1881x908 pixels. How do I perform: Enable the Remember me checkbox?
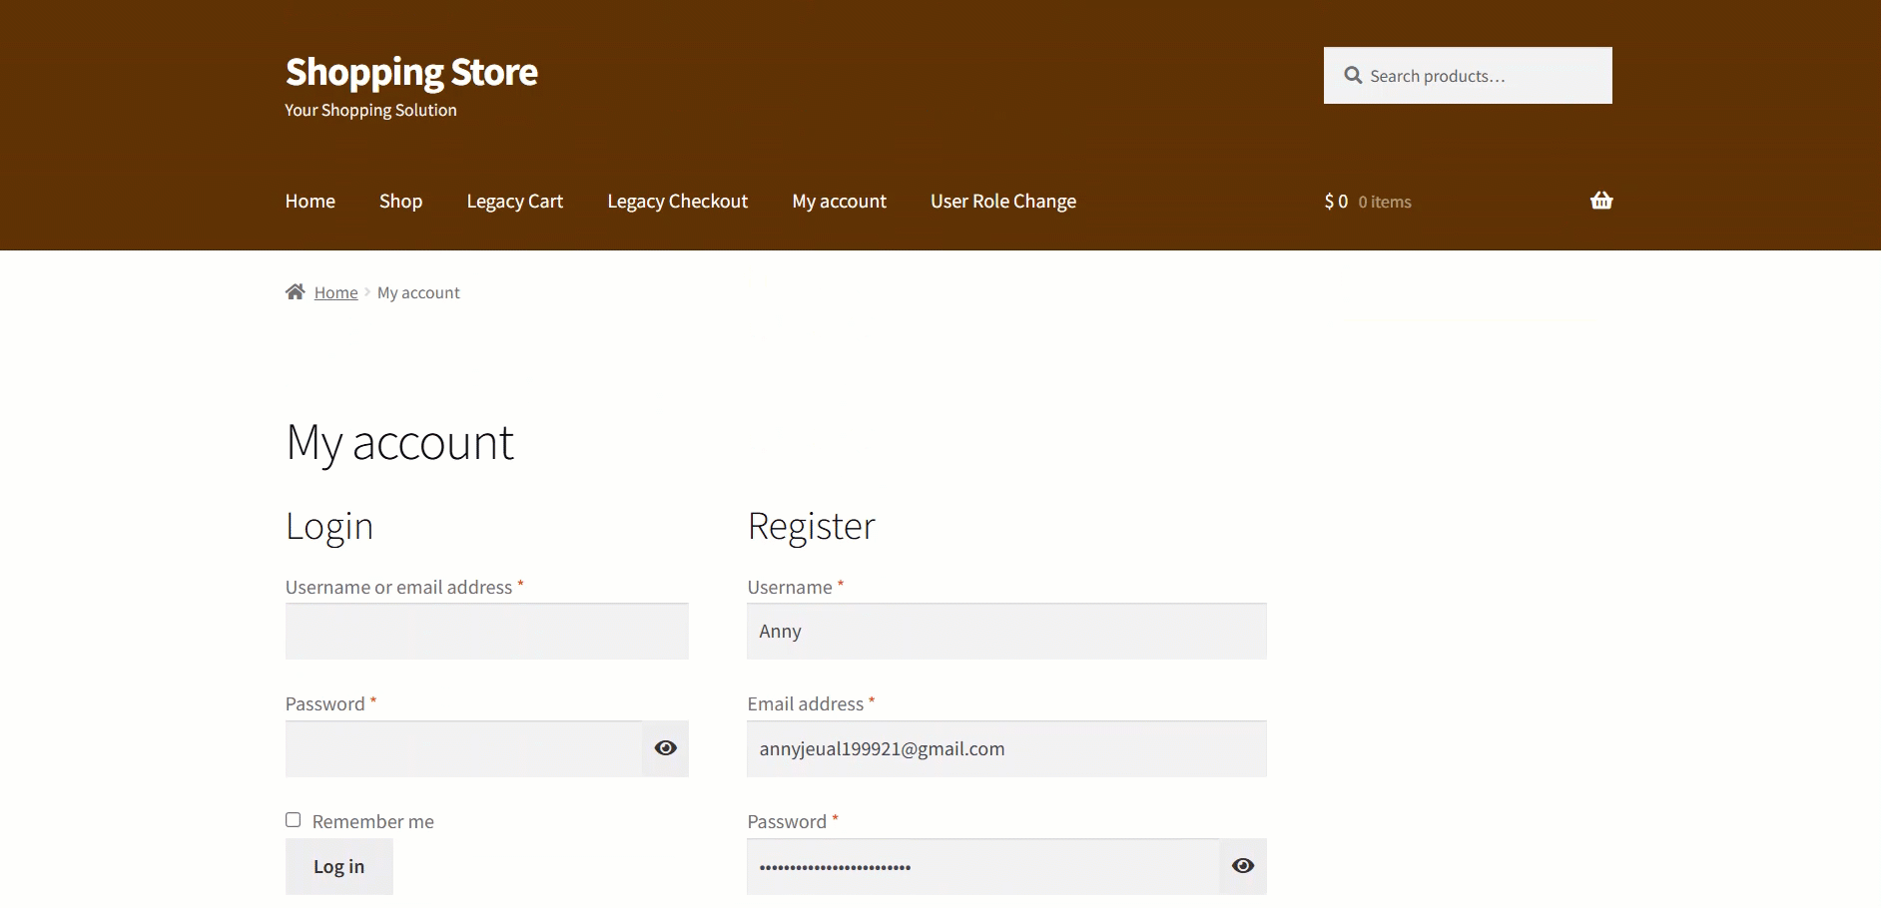[294, 820]
